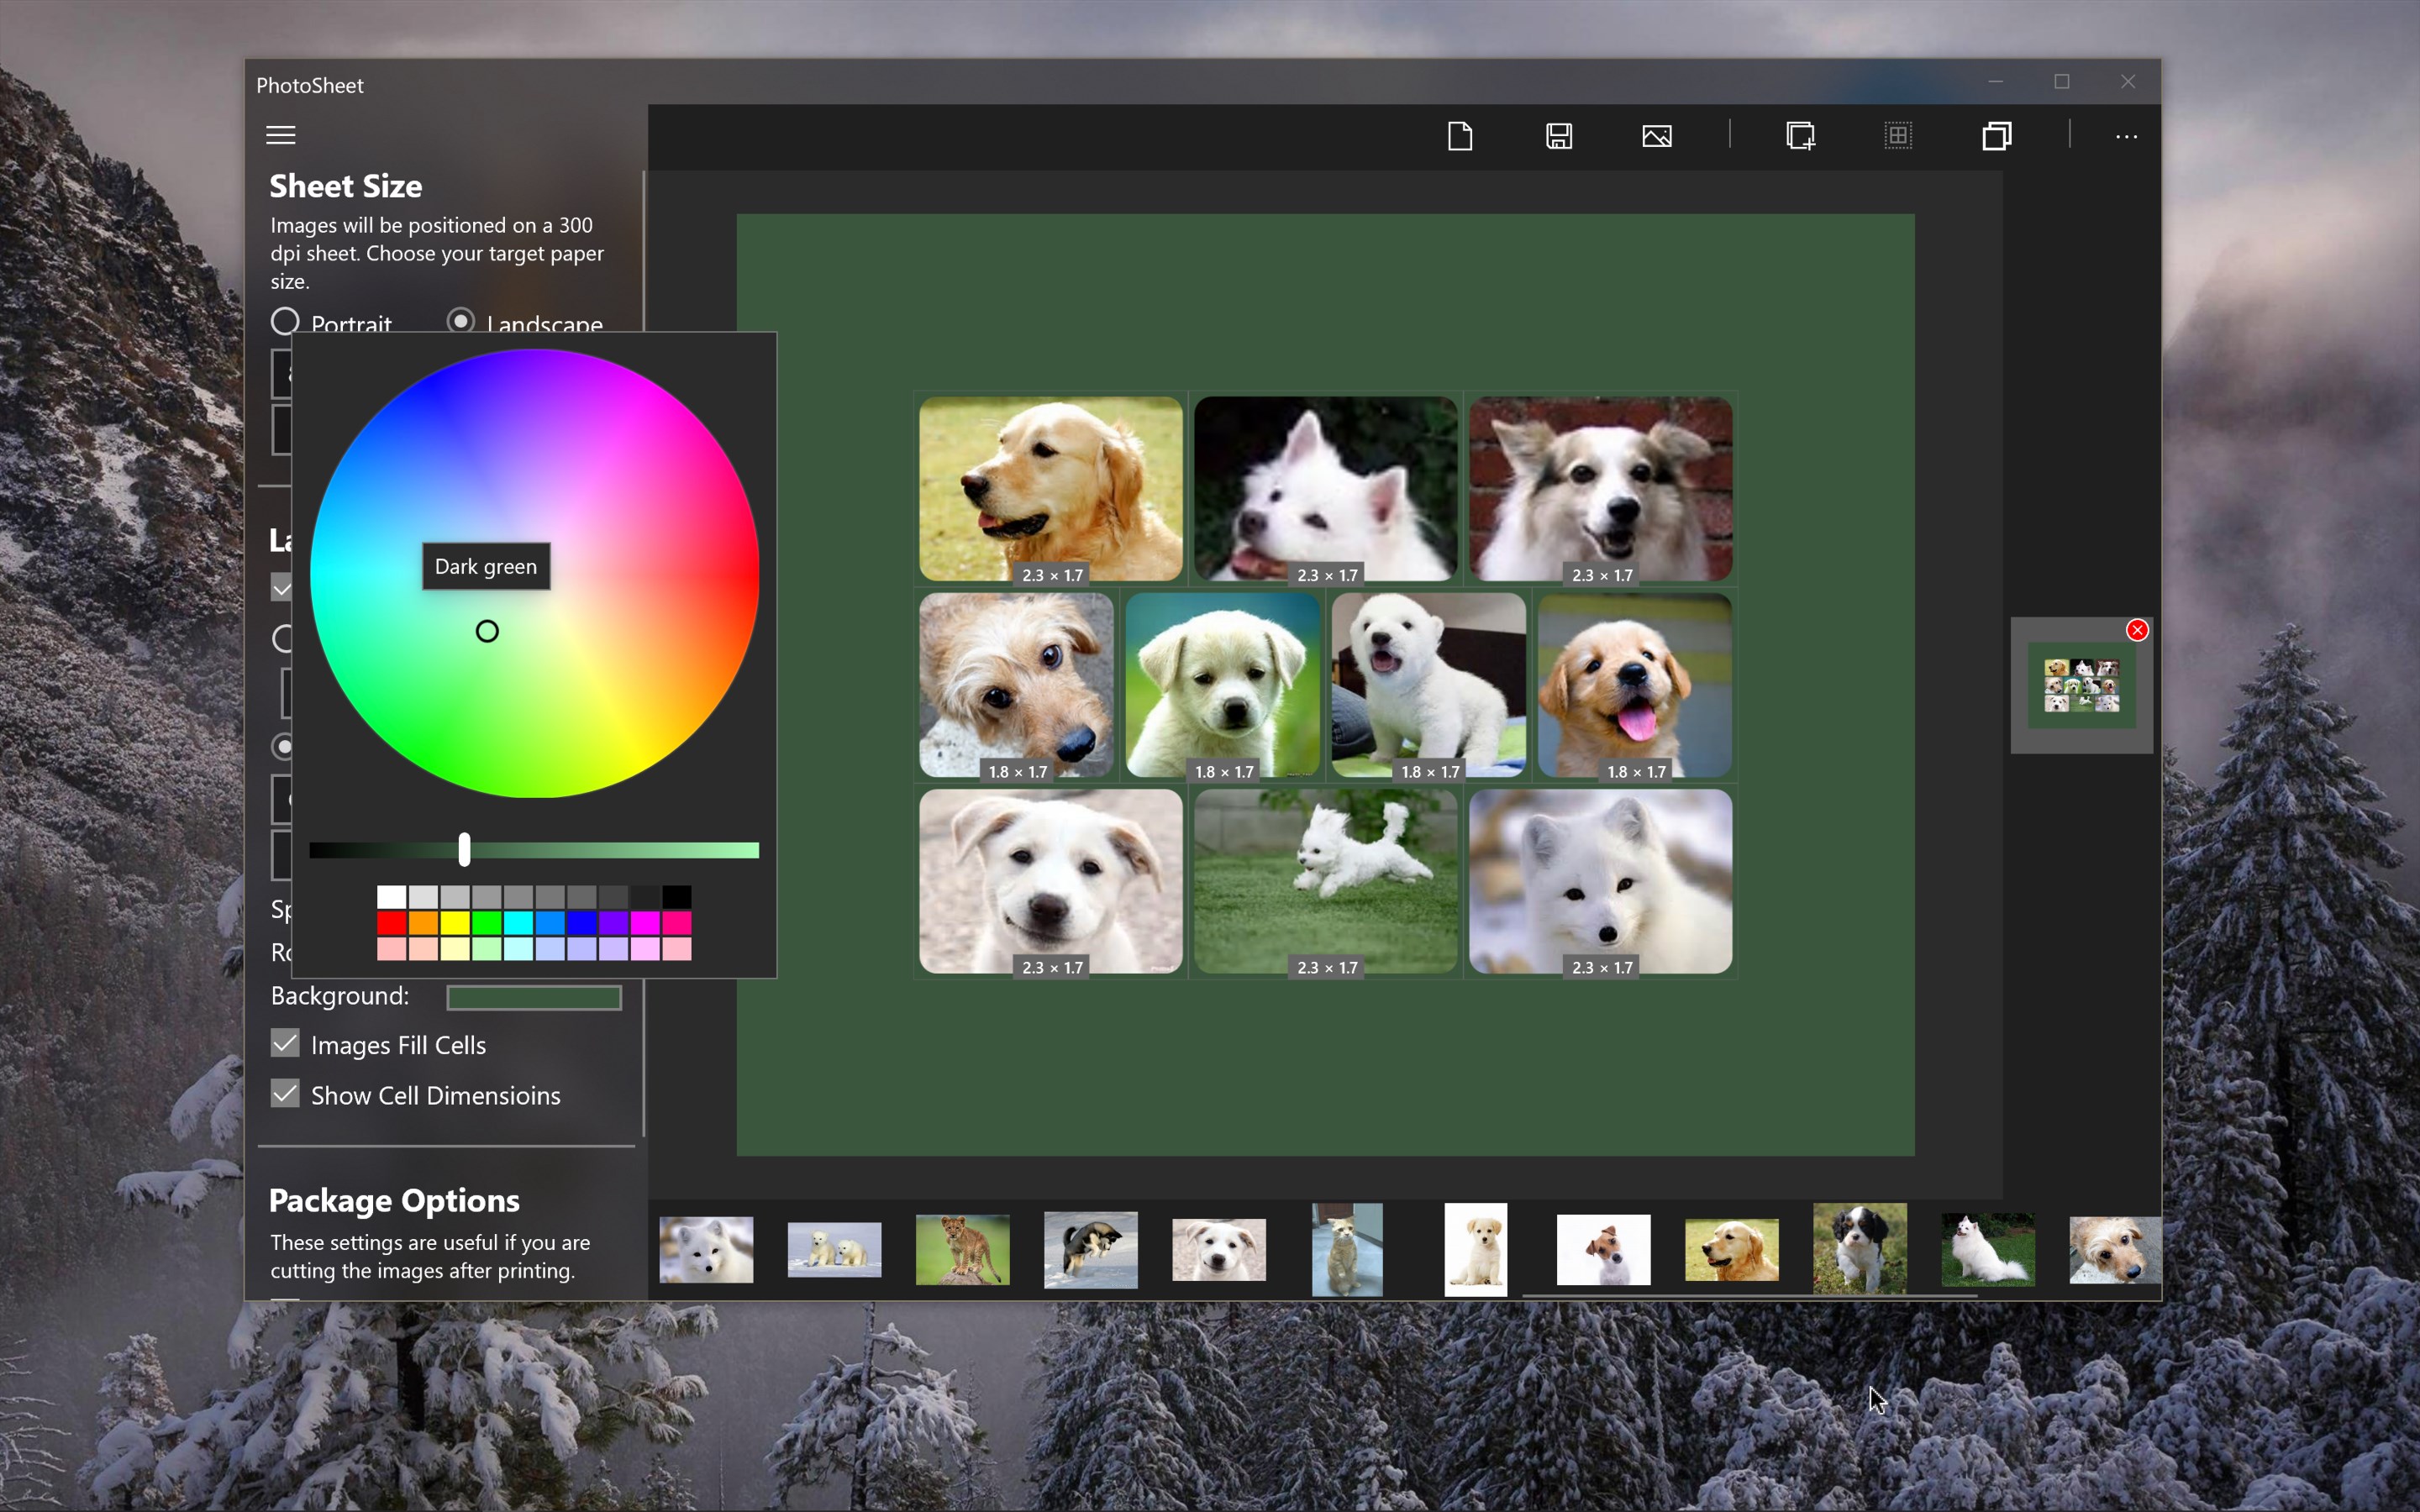Viewport: 2420px width, 1512px height.
Task: Select the Landscape orientation radio button
Action: point(460,321)
